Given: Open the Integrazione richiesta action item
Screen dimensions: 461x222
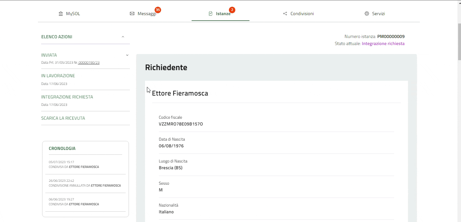Looking at the screenshot, I should (67, 97).
